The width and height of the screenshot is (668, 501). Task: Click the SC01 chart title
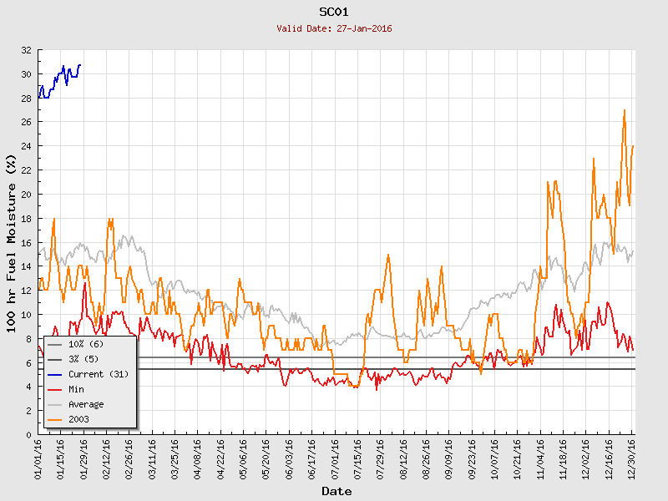coord(334,12)
